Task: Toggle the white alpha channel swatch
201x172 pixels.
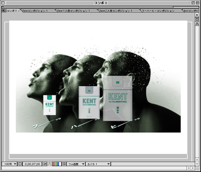Action: (x=60, y=164)
